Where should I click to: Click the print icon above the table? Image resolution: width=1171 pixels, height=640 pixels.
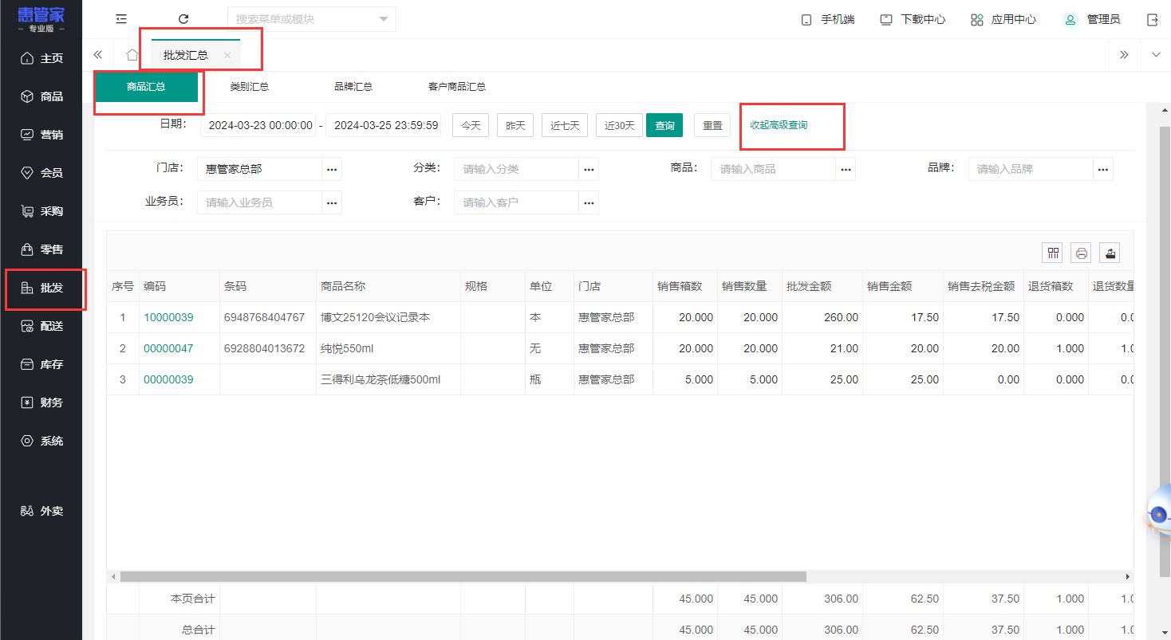click(x=1082, y=253)
